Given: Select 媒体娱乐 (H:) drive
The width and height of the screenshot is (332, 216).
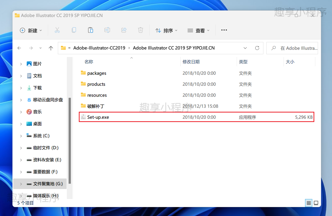Looking at the screenshot, I should click(x=46, y=196).
